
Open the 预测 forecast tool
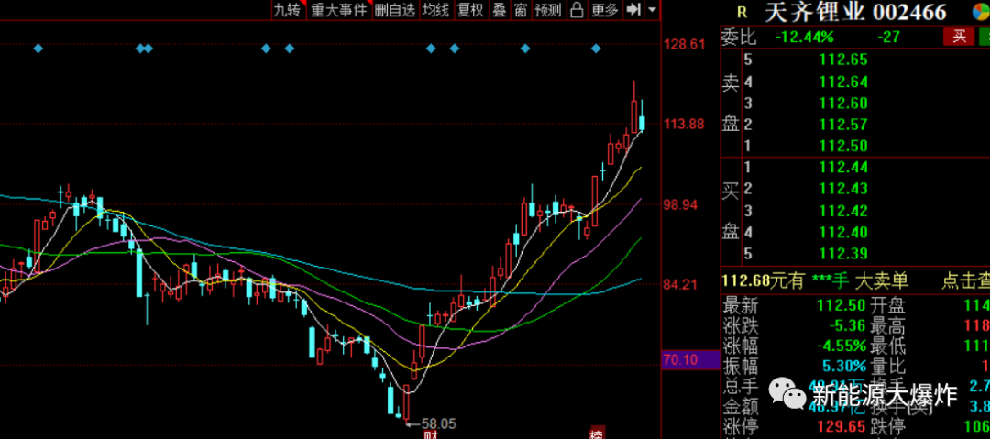click(547, 9)
